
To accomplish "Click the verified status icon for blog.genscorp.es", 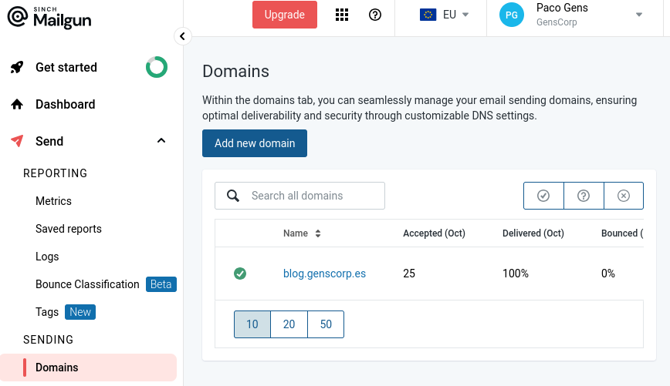I will pos(240,274).
